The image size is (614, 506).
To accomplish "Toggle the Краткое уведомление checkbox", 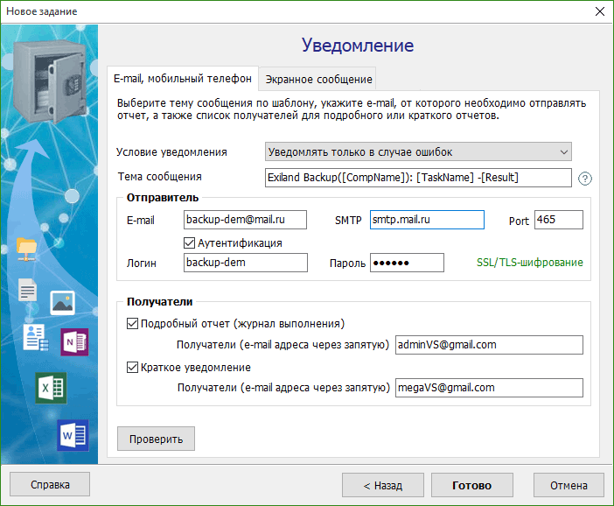I will pos(133,367).
